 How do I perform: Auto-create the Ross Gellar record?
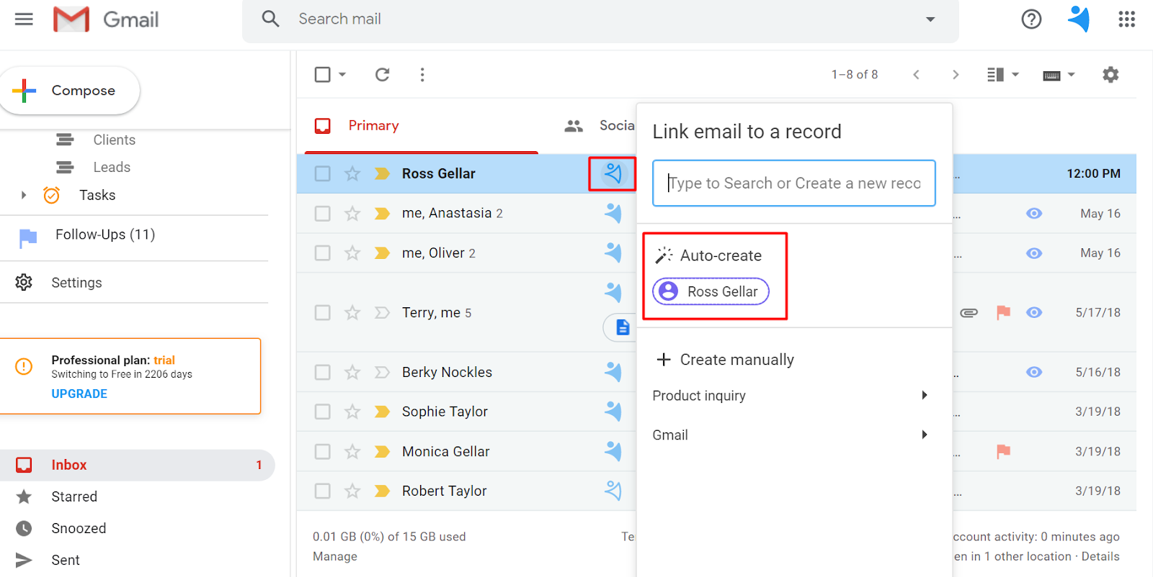tap(711, 291)
